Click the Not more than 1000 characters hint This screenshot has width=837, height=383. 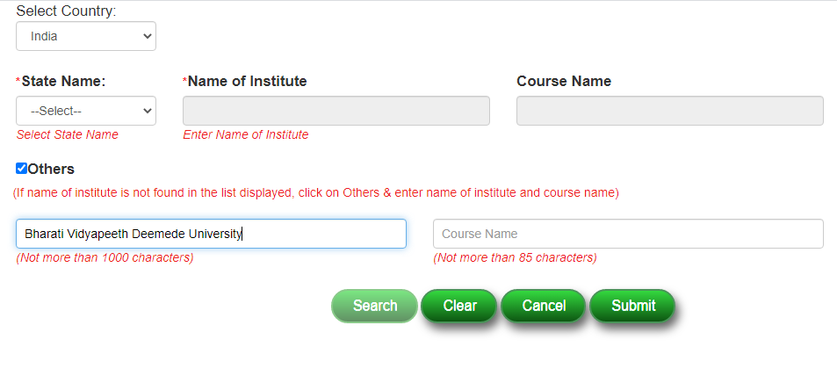tap(105, 257)
